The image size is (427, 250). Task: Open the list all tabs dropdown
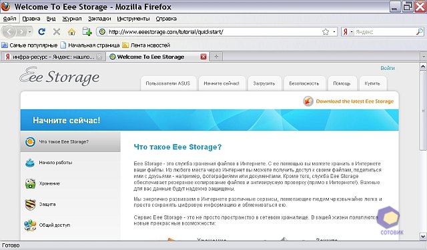[x=424, y=57]
